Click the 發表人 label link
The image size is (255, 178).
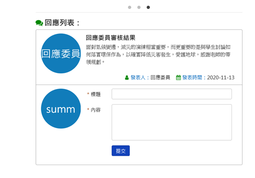[139, 77]
